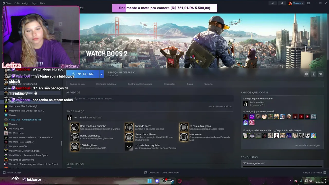
Task: Open Discord from the taskbar
Action: pos(157,181)
